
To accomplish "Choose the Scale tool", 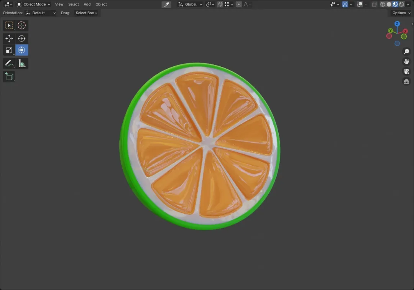I will (x=9, y=50).
